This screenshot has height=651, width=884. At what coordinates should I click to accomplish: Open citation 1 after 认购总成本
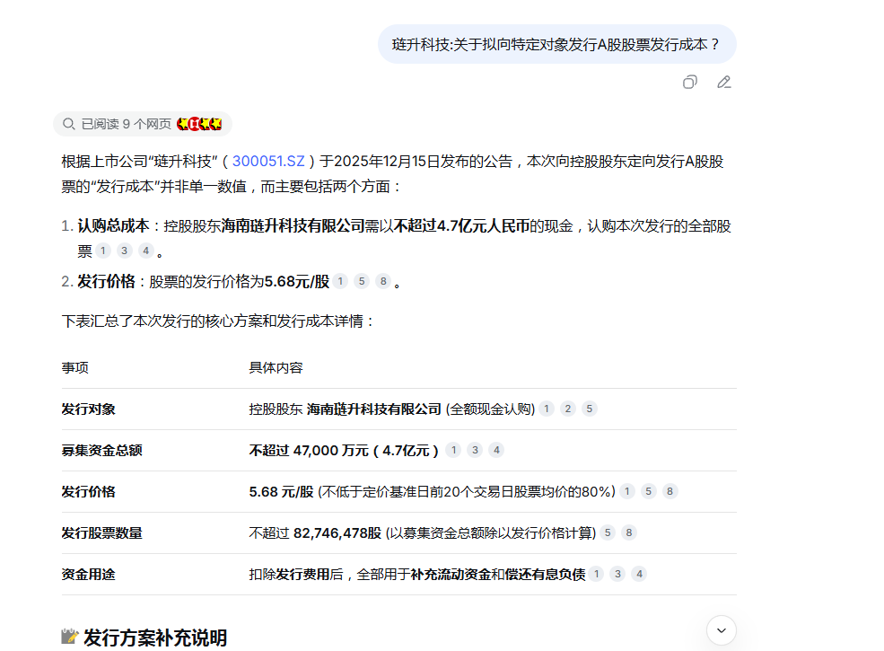coord(103,251)
